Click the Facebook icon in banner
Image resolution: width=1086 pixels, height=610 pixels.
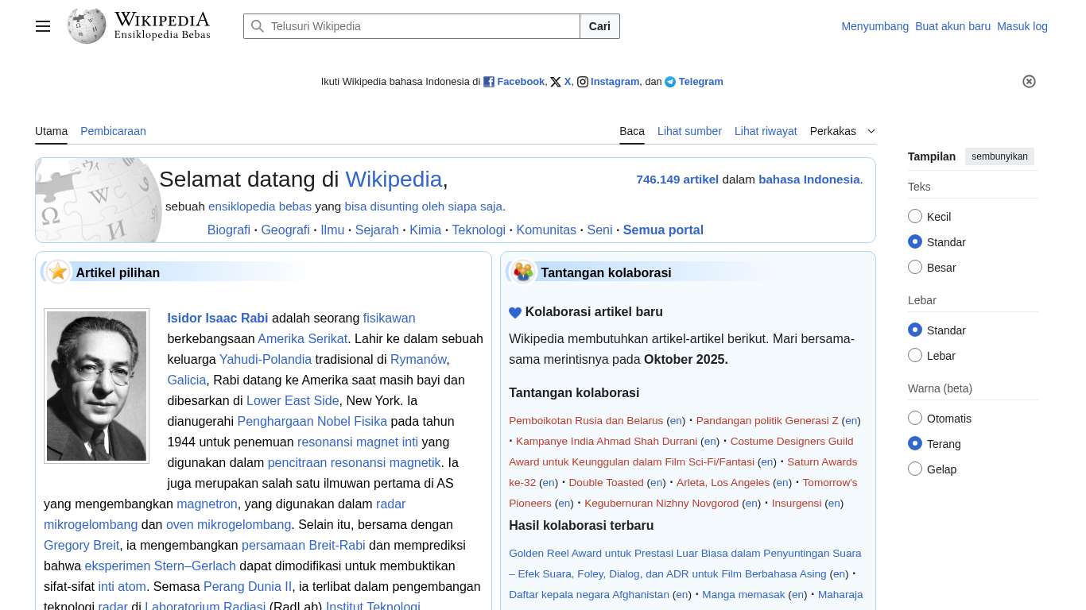tap(489, 82)
